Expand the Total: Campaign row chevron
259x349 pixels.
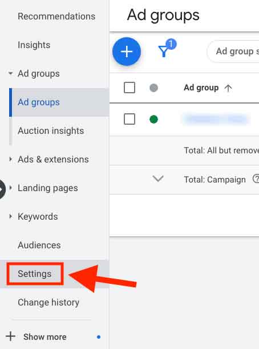tap(158, 179)
